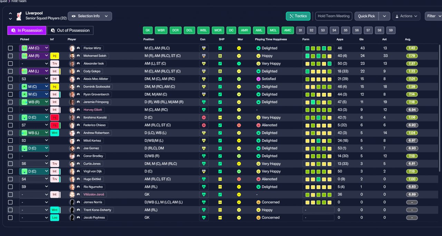Tick the checkbox for Alexander Isak
This screenshot has height=236, width=442.
pos(10,63)
